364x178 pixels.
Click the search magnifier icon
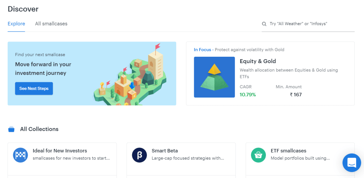(x=264, y=24)
